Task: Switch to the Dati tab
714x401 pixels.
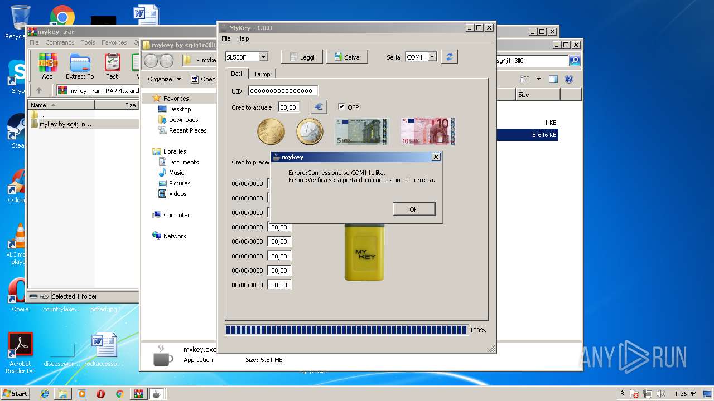Action: (x=237, y=74)
